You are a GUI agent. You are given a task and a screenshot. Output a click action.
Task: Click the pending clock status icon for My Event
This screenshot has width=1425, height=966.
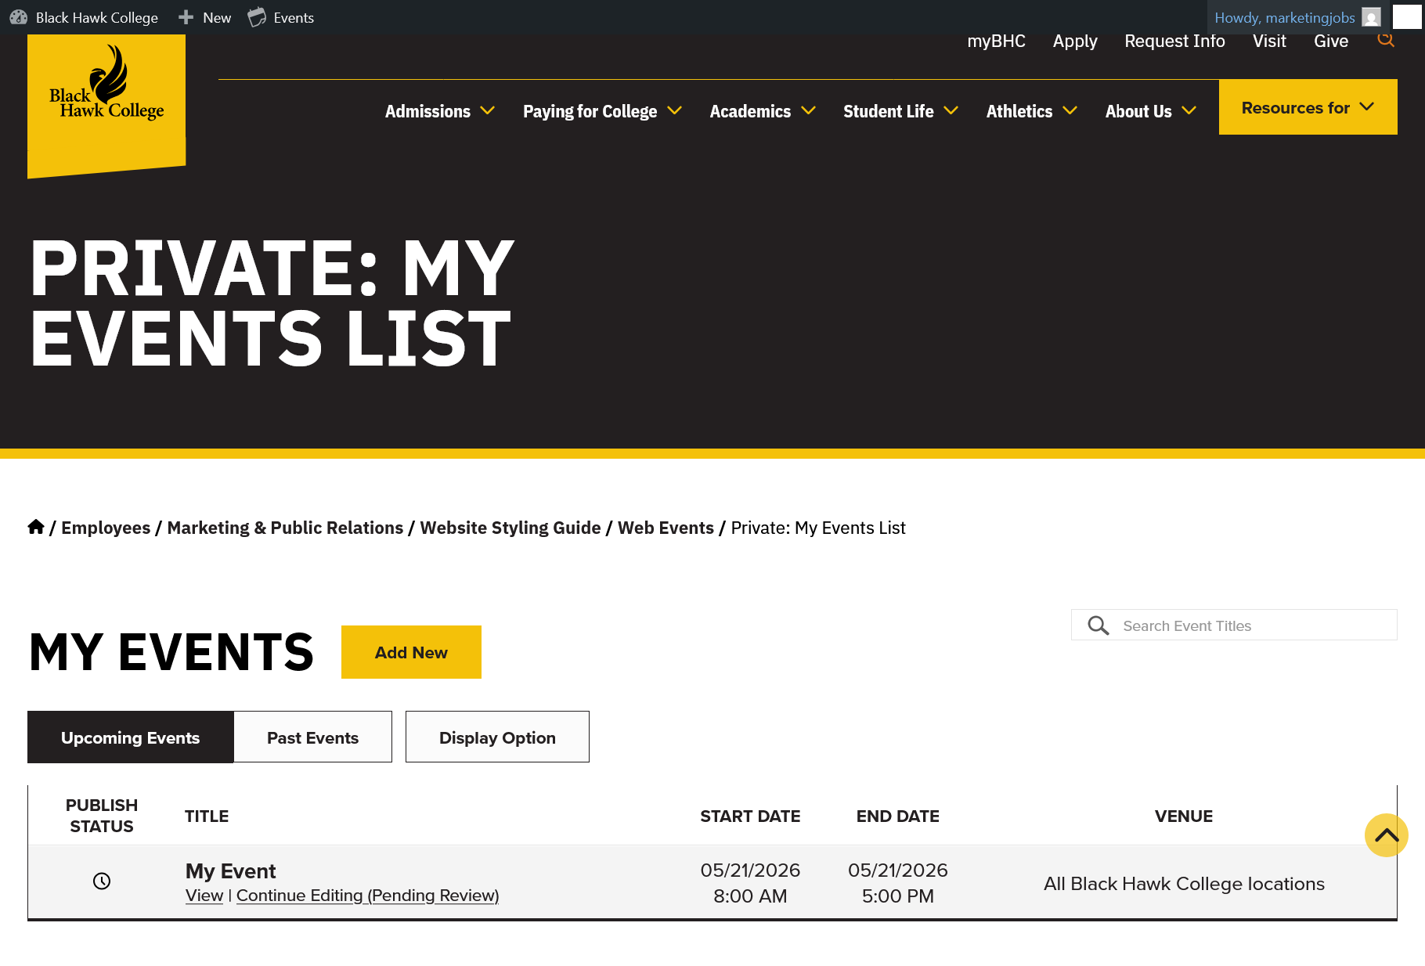click(102, 881)
